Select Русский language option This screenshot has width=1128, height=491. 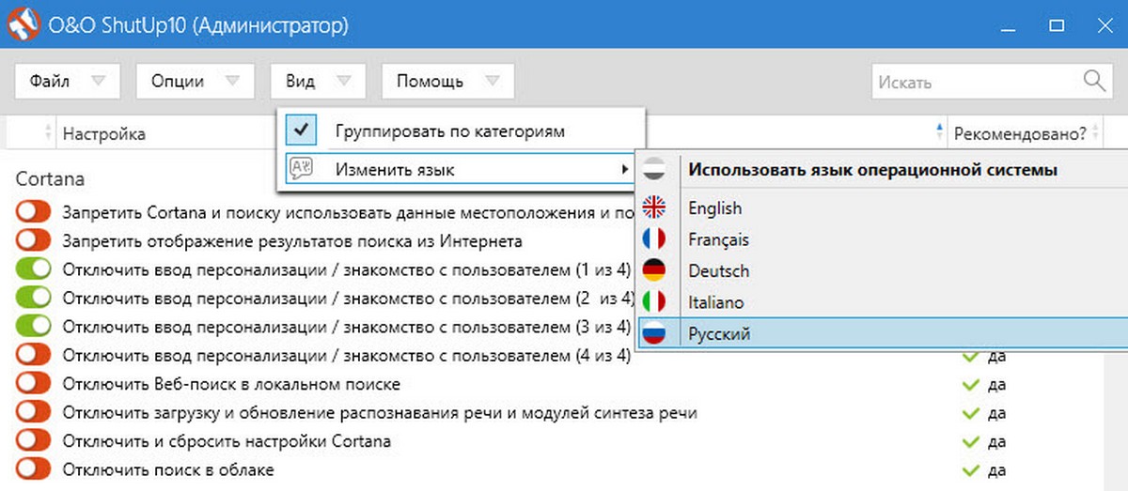pyautogui.click(x=719, y=333)
